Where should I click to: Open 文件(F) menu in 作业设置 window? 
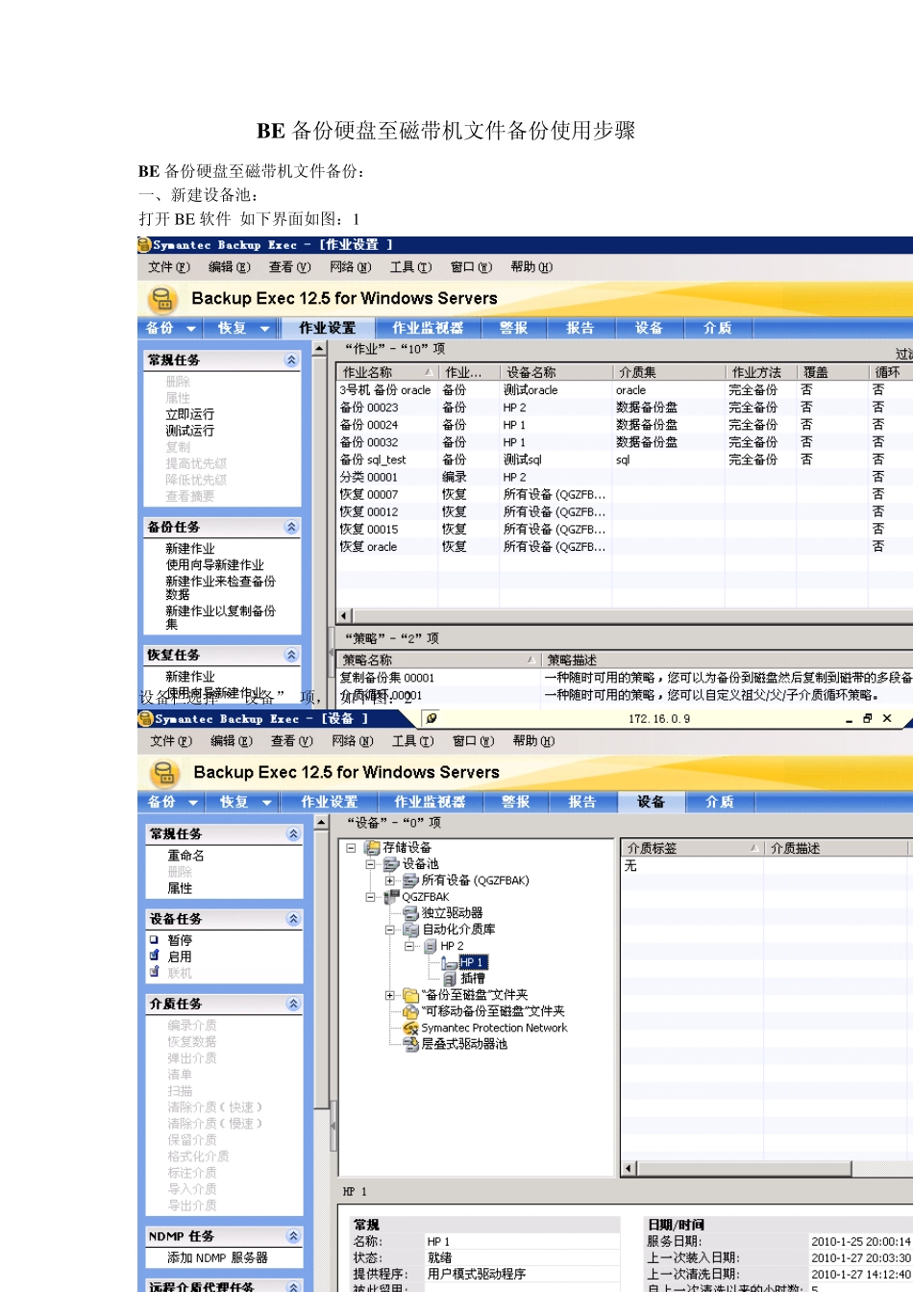168,267
